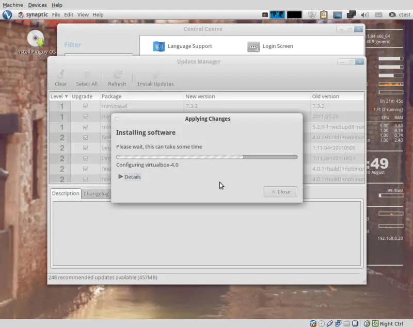Viewport: 413px width, 328px height.
Task: Click the show desktop panel icon
Action: [x=338, y=15]
